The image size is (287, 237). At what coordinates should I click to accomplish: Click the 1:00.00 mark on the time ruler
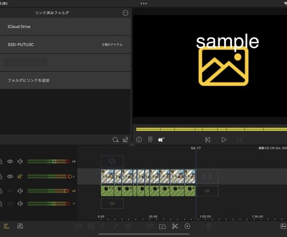pyautogui.click(x=205, y=216)
